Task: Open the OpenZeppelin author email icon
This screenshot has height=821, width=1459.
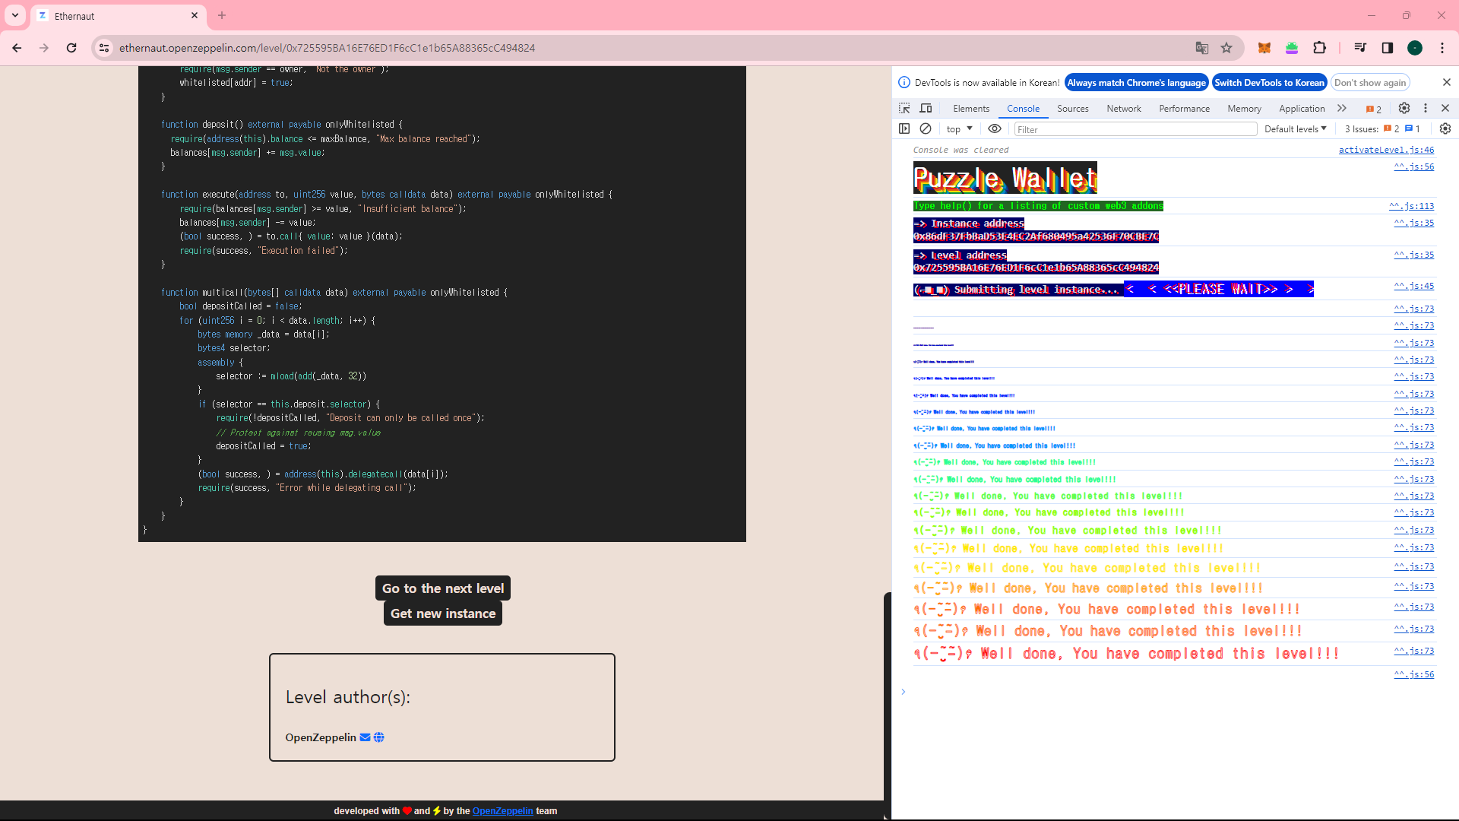Action: point(365,737)
